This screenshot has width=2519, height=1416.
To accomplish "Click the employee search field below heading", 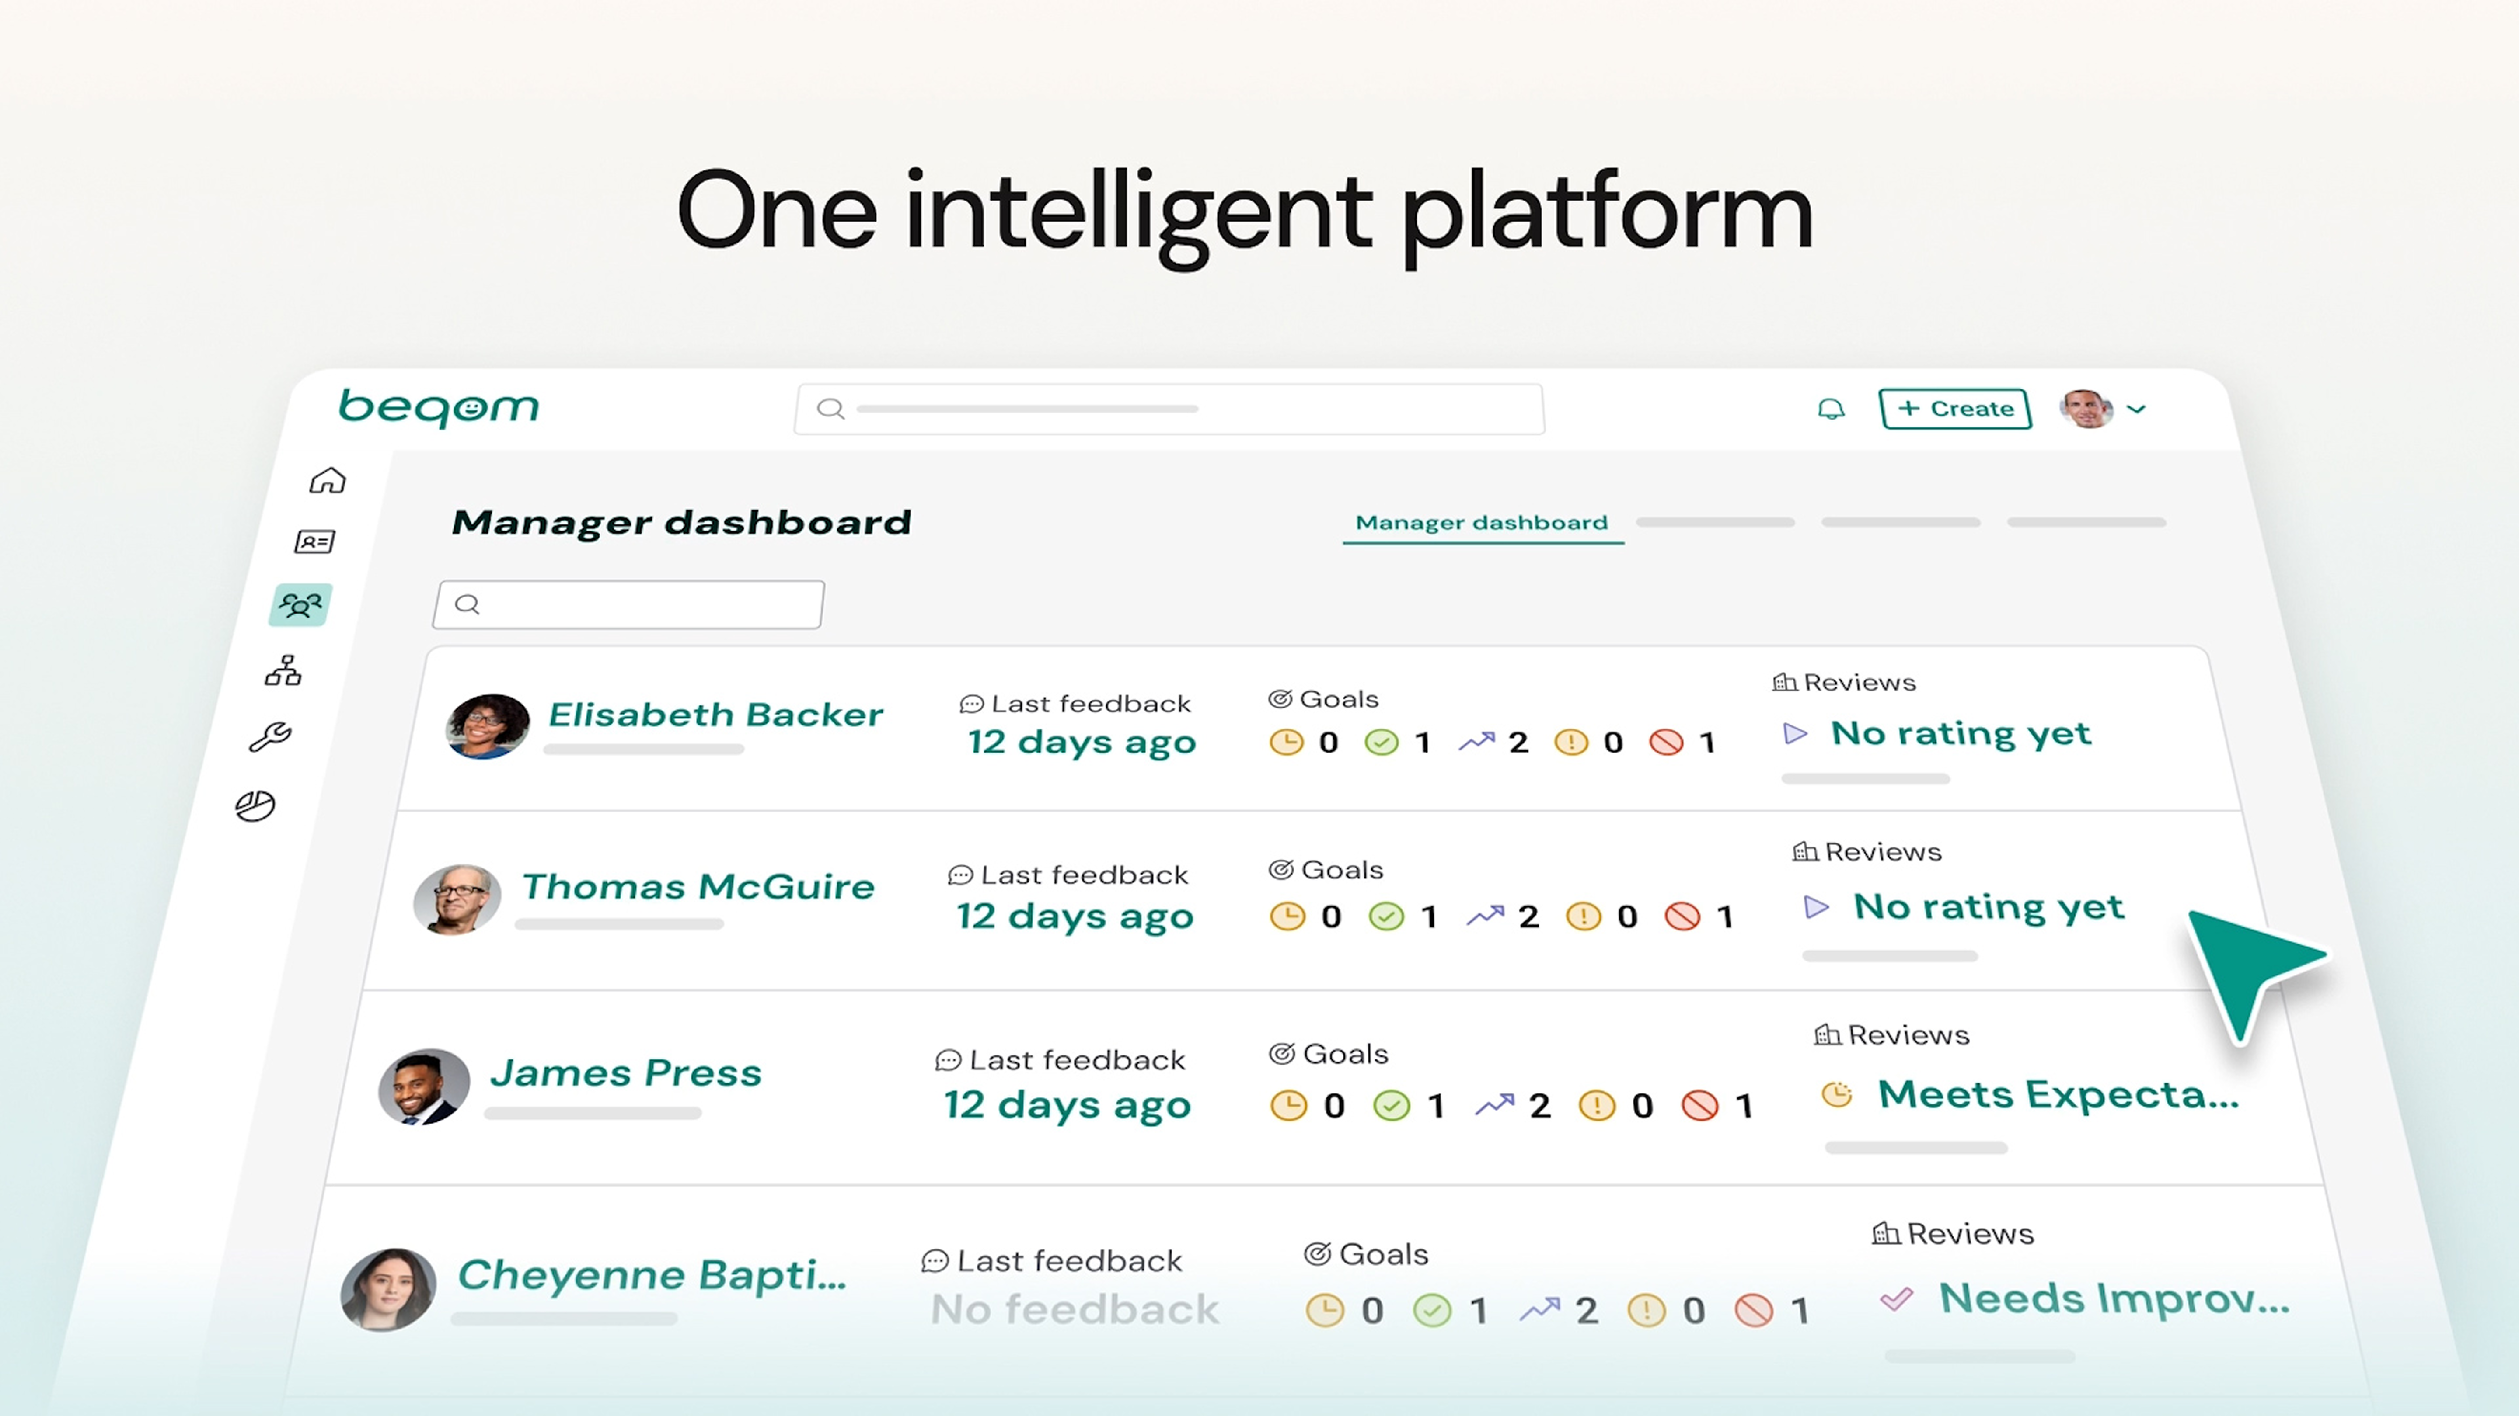I will [629, 605].
